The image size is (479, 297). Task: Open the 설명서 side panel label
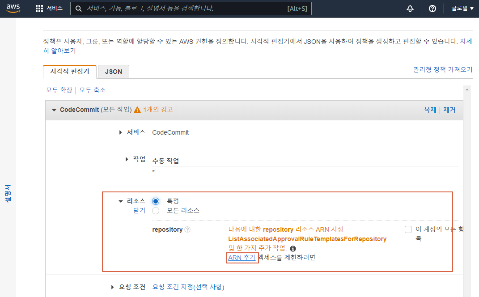pos(8,193)
